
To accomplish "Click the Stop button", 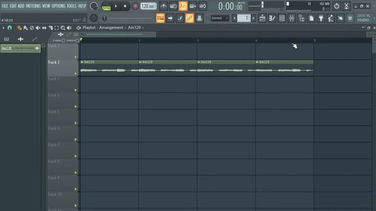I will tap(125, 6).
